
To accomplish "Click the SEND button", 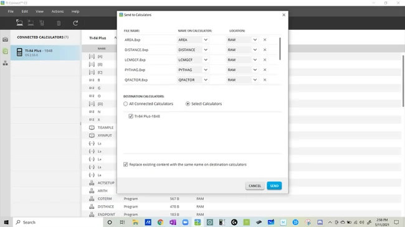I will 274,186.
